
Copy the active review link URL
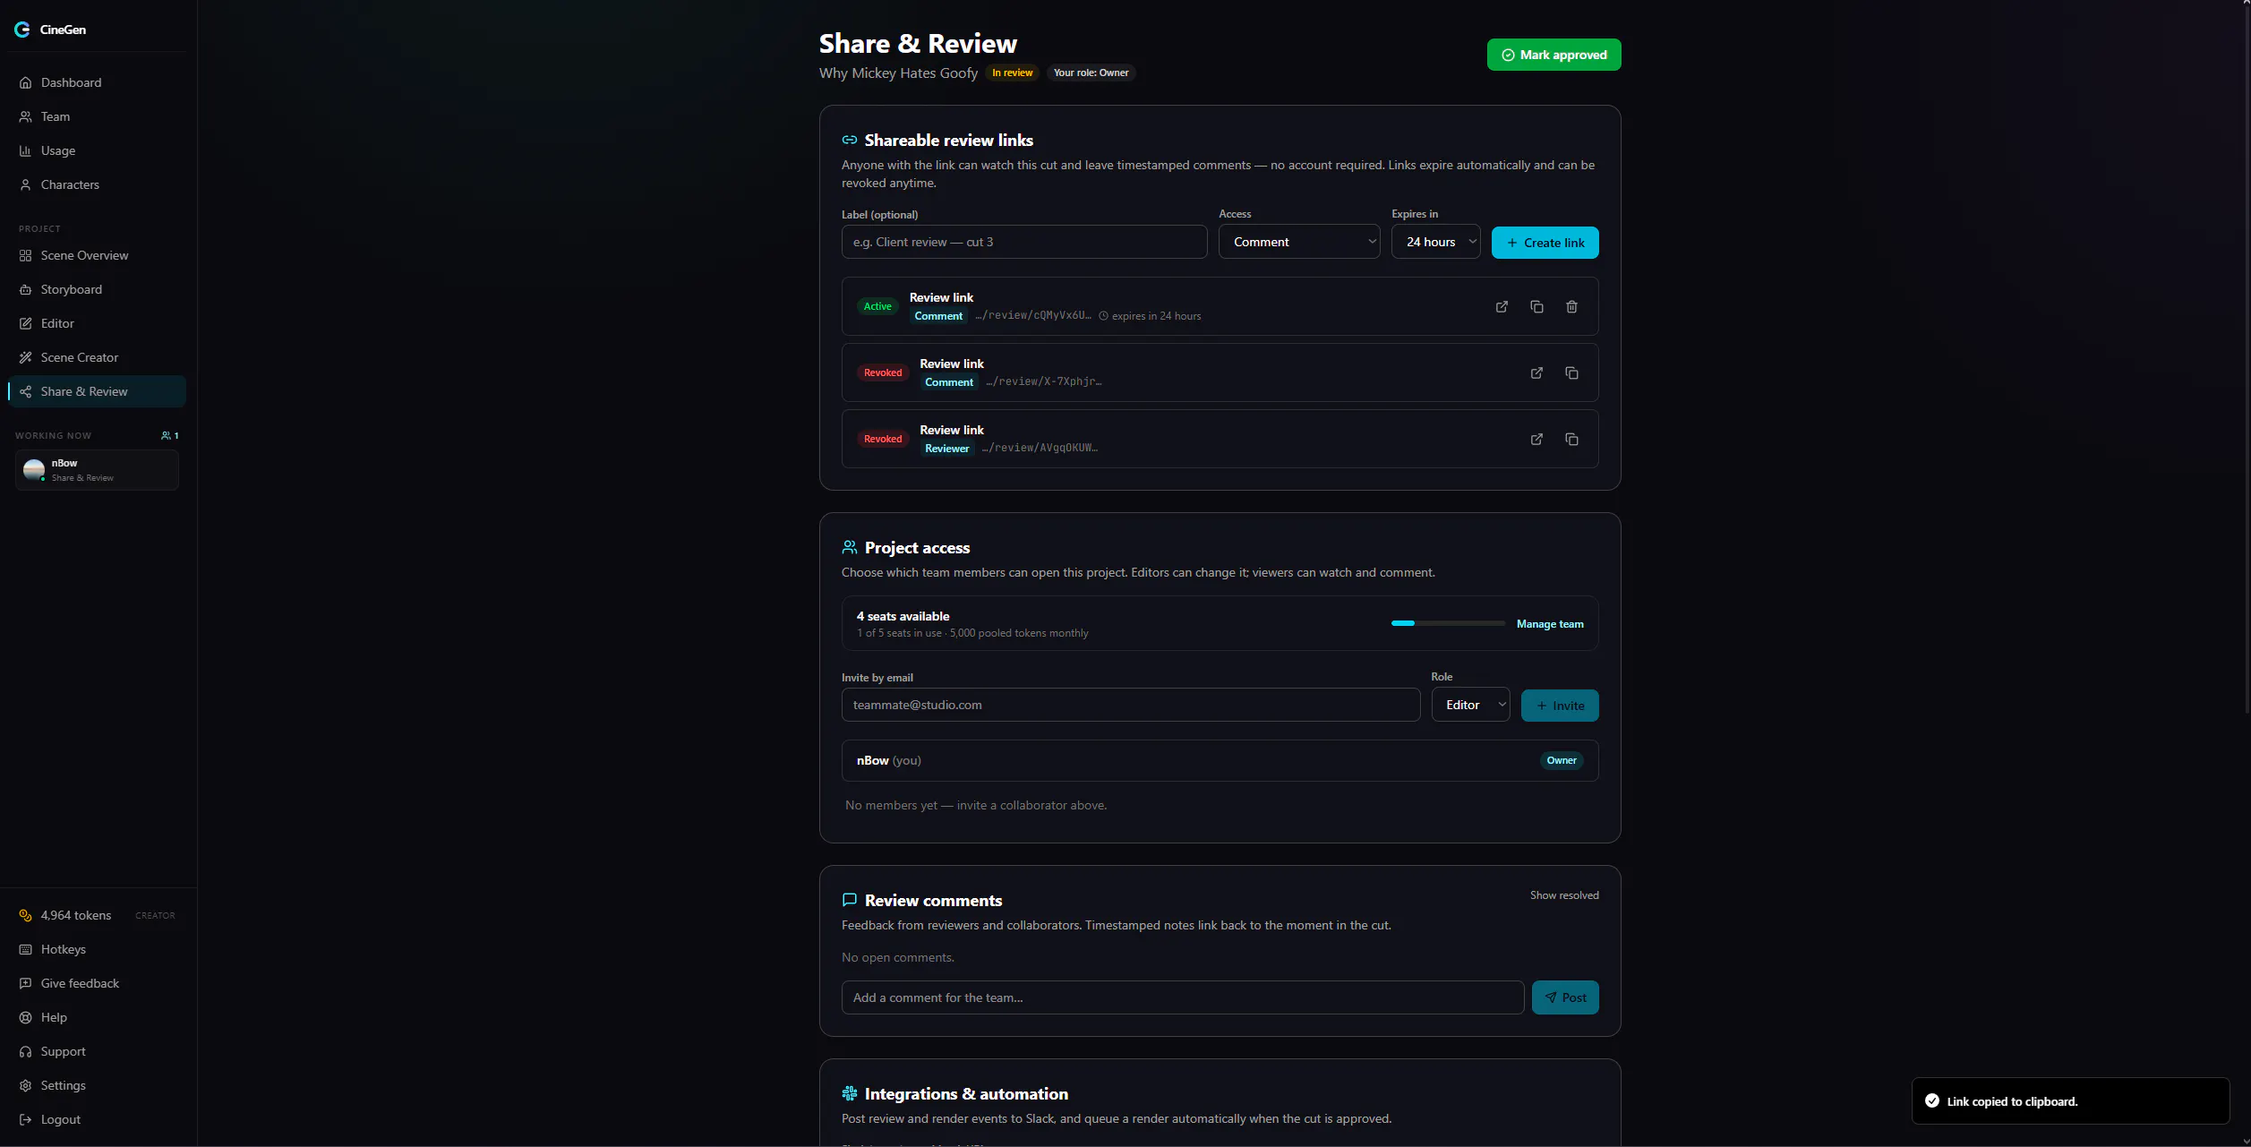(1536, 306)
